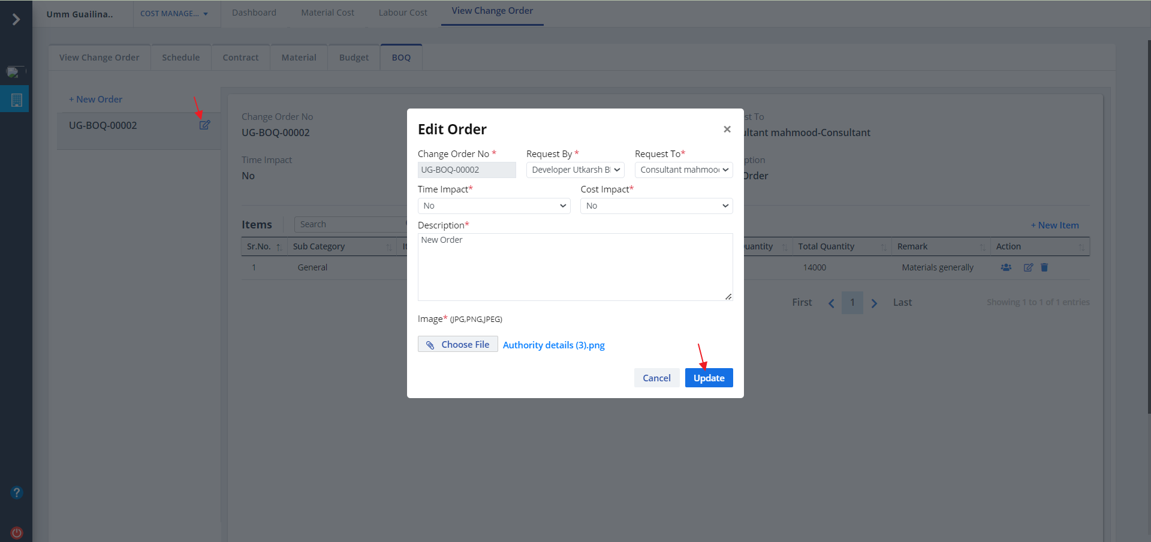
Task: Open the Material Cost menu item
Action: click(x=327, y=13)
